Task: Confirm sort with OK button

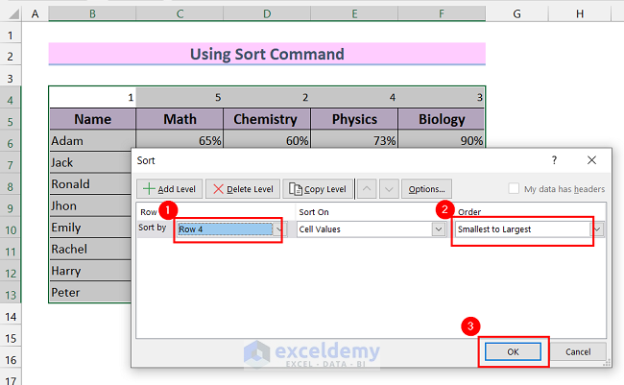Action: coord(514,351)
